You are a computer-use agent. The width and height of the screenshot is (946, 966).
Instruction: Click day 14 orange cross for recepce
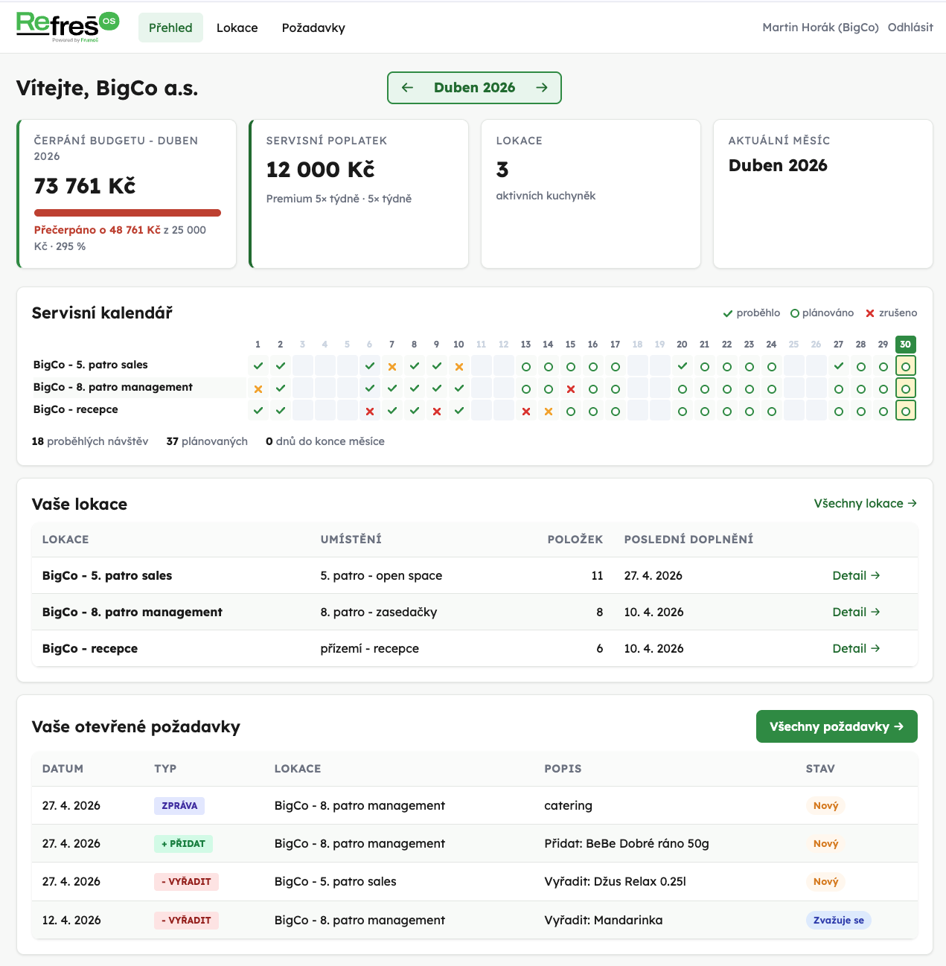click(x=549, y=411)
